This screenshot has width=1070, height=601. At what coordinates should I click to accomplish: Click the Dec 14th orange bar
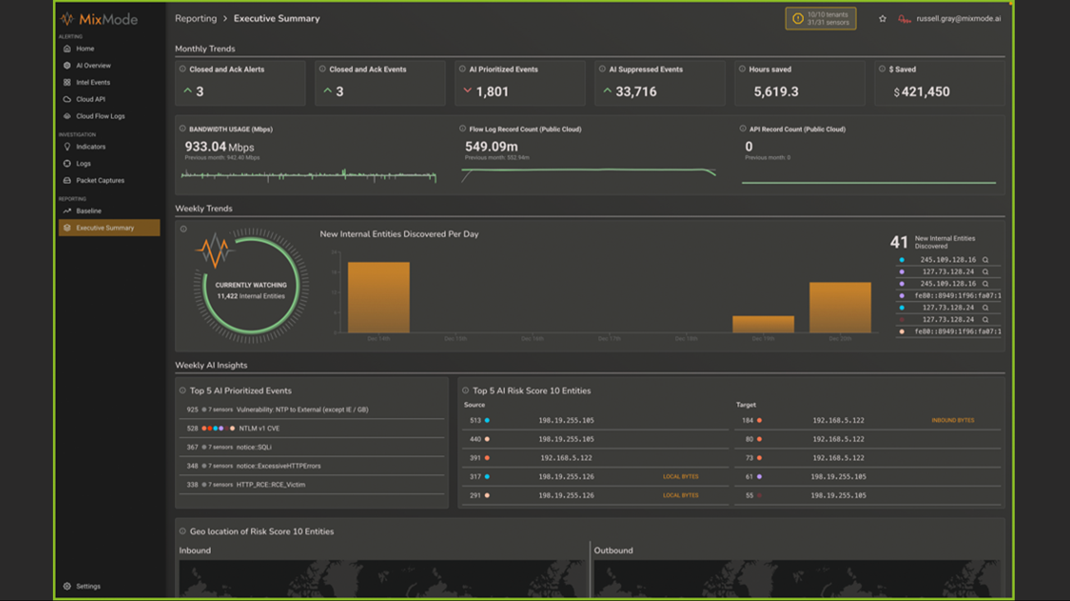click(378, 298)
